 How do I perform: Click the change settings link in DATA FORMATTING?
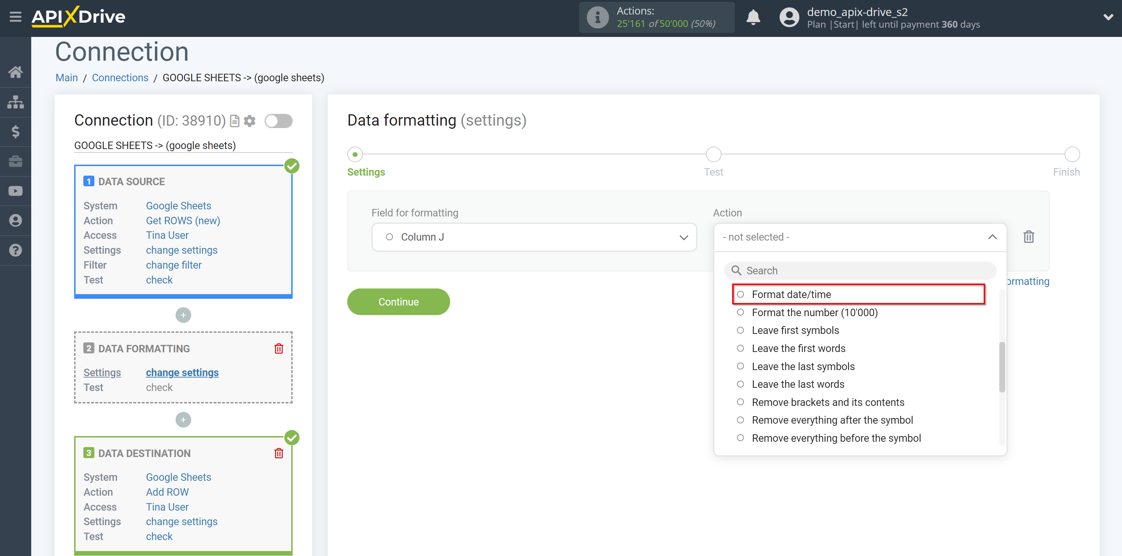click(x=182, y=372)
